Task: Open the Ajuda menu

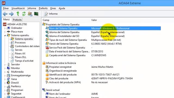Action: click(x=62, y=8)
